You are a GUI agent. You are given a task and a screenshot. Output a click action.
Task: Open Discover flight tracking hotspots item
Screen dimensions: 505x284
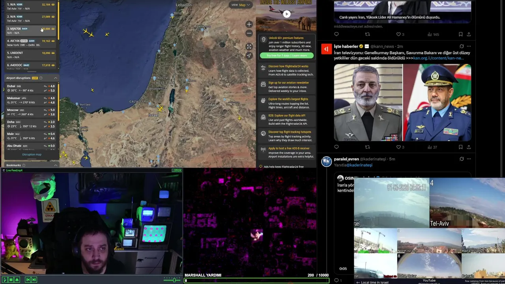coord(287,136)
